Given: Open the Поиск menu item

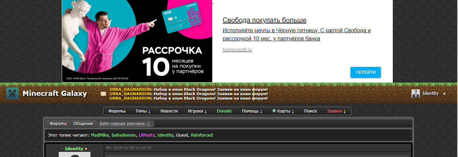Looking at the screenshot, I should (311, 111).
